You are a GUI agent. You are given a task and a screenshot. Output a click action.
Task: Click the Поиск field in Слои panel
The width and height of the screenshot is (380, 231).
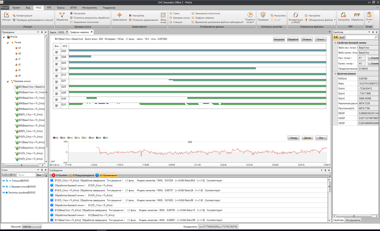click(x=26, y=175)
